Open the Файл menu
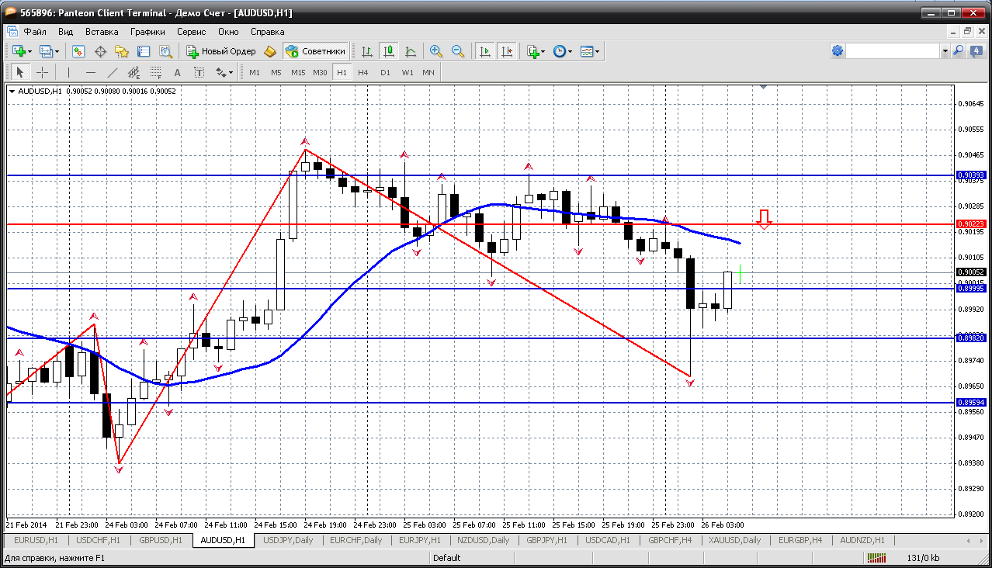The image size is (992, 568). (x=35, y=32)
